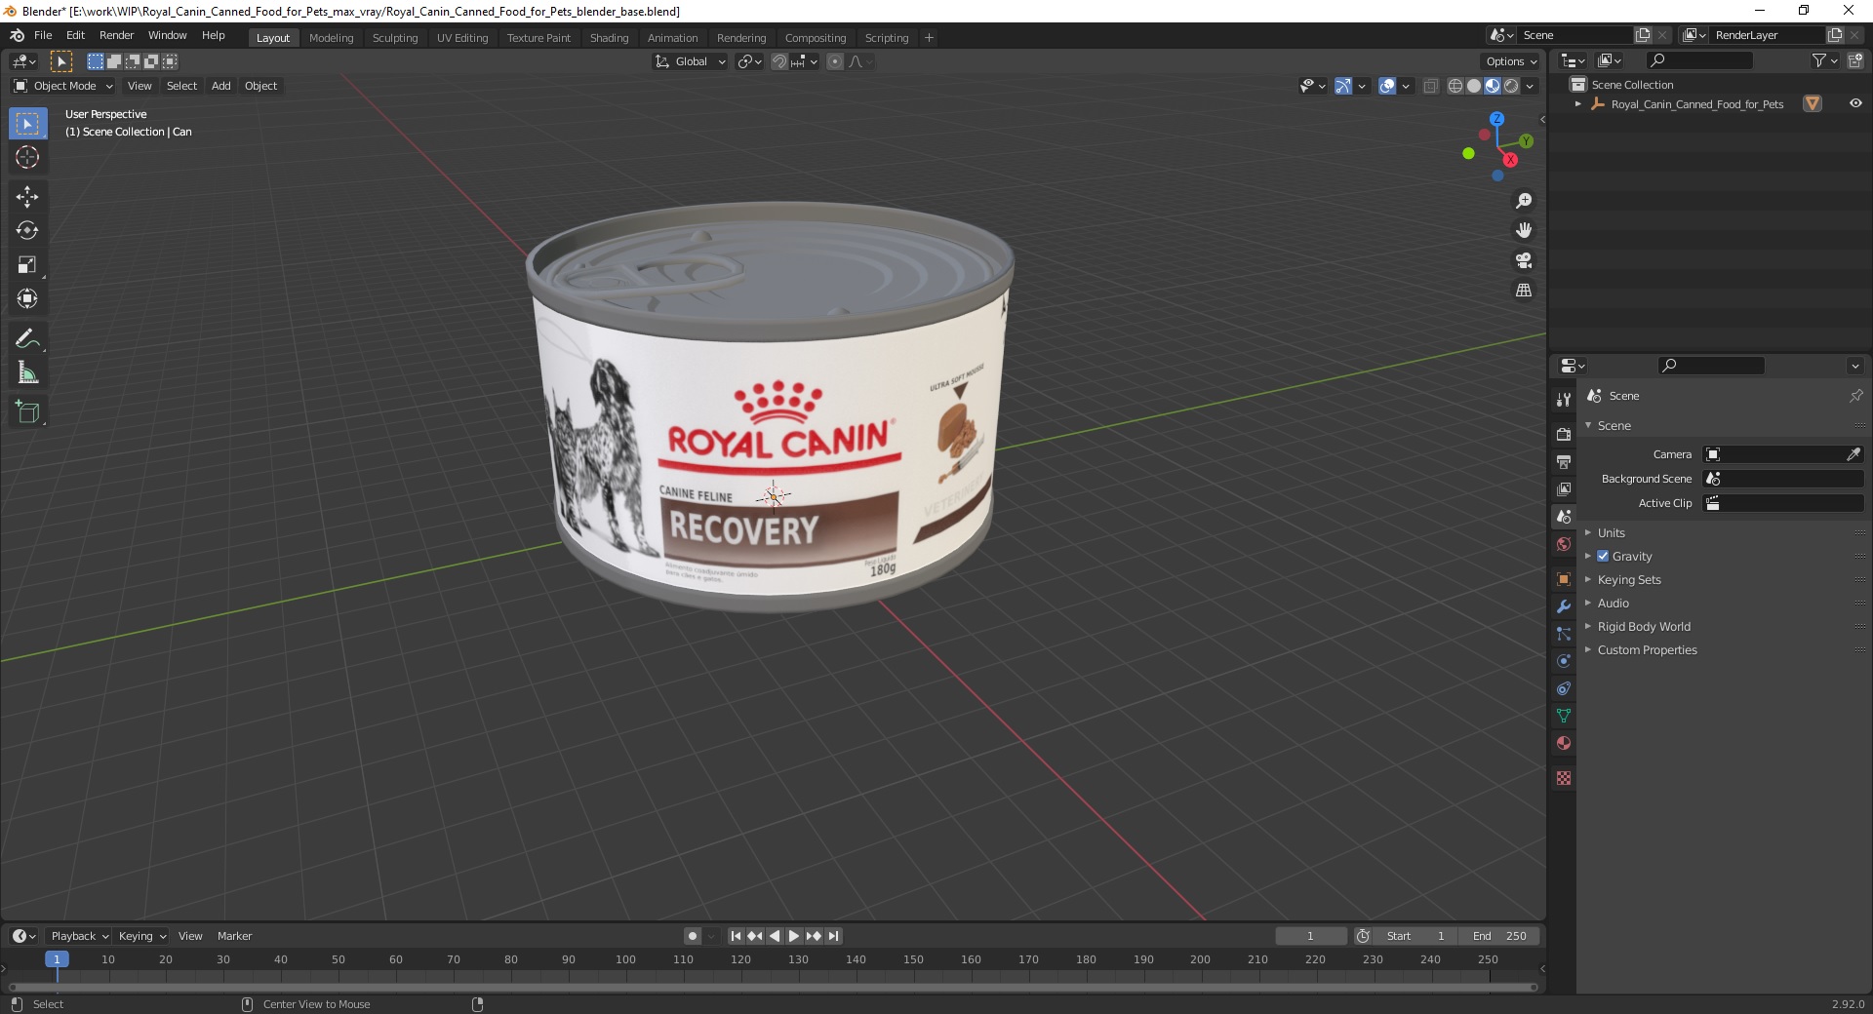This screenshot has width=1873, height=1014.
Task: Open the Modifiers properties tab
Action: click(x=1564, y=606)
